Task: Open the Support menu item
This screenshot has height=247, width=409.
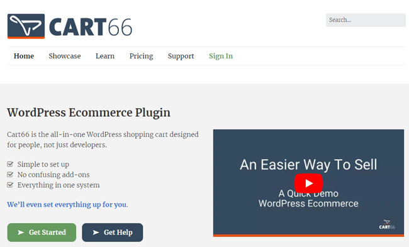Action: click(181, 57)
